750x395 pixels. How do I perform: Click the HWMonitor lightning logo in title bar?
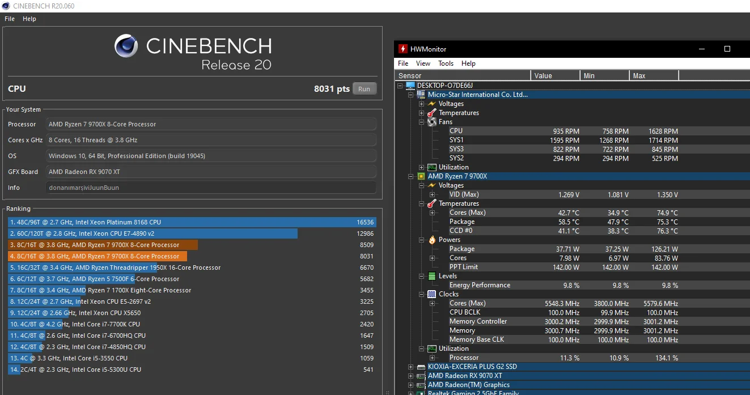[403, 49]
